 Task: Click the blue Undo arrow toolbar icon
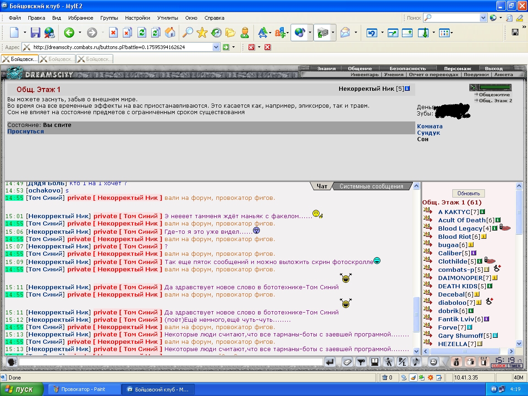(371, 33)
